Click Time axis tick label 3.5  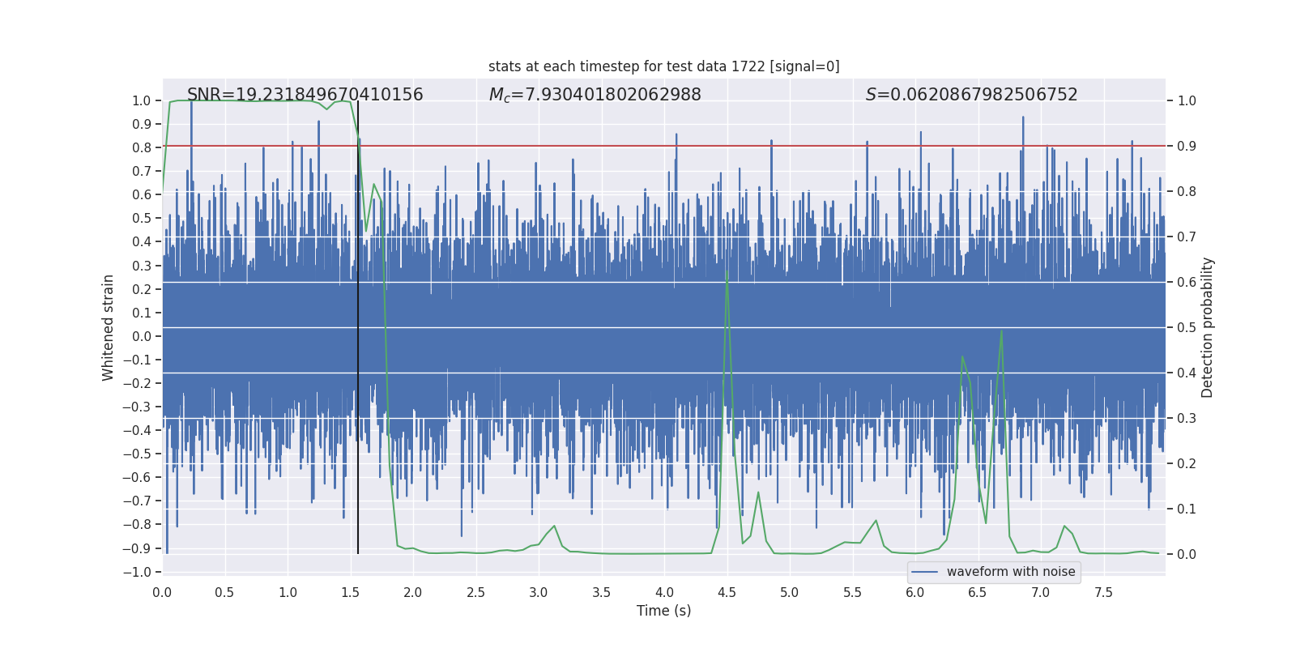coord(601,592)
